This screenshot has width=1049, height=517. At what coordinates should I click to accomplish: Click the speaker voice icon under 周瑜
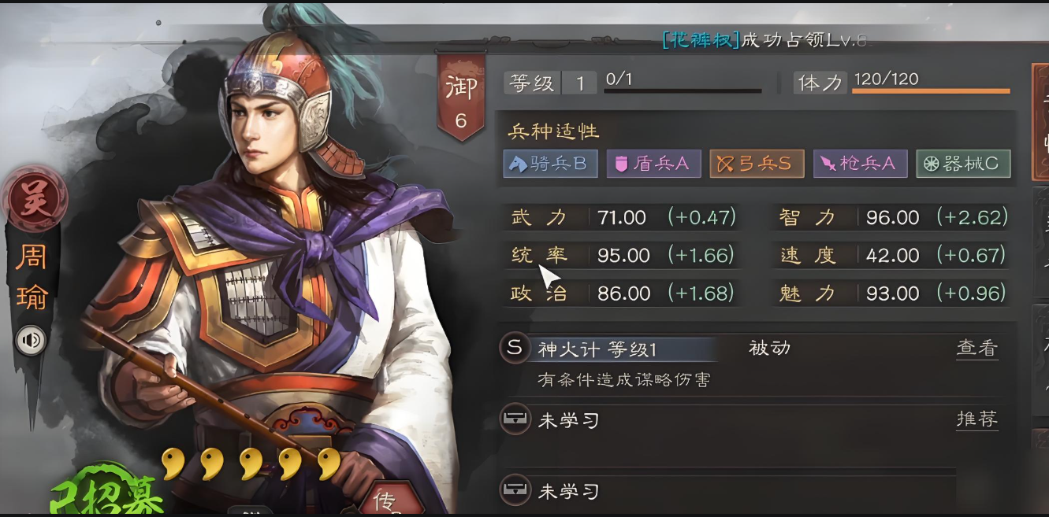tap(32, 340)
